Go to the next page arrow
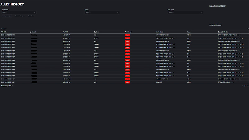The height and width of the screenshot is (140, 249). tap(248, 85)
